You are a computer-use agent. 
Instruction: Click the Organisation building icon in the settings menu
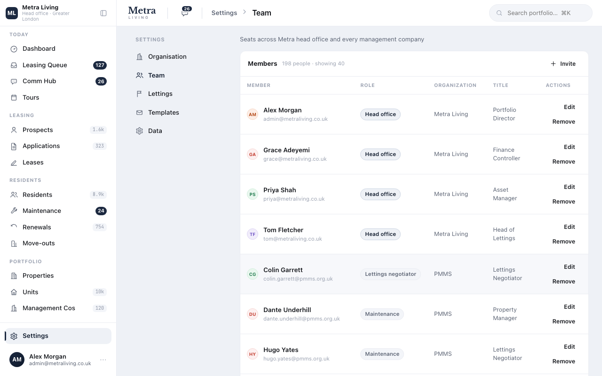click(139, 57)
